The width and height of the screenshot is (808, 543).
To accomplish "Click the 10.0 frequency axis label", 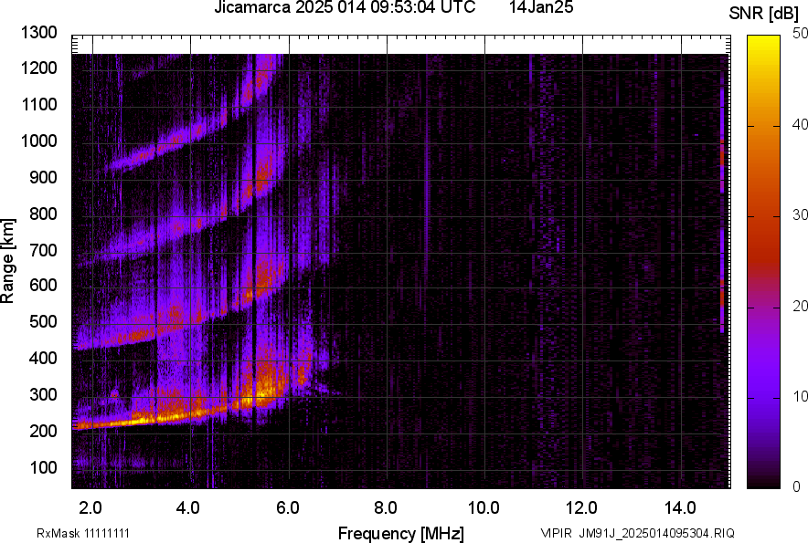I will (x=484, y=508).
